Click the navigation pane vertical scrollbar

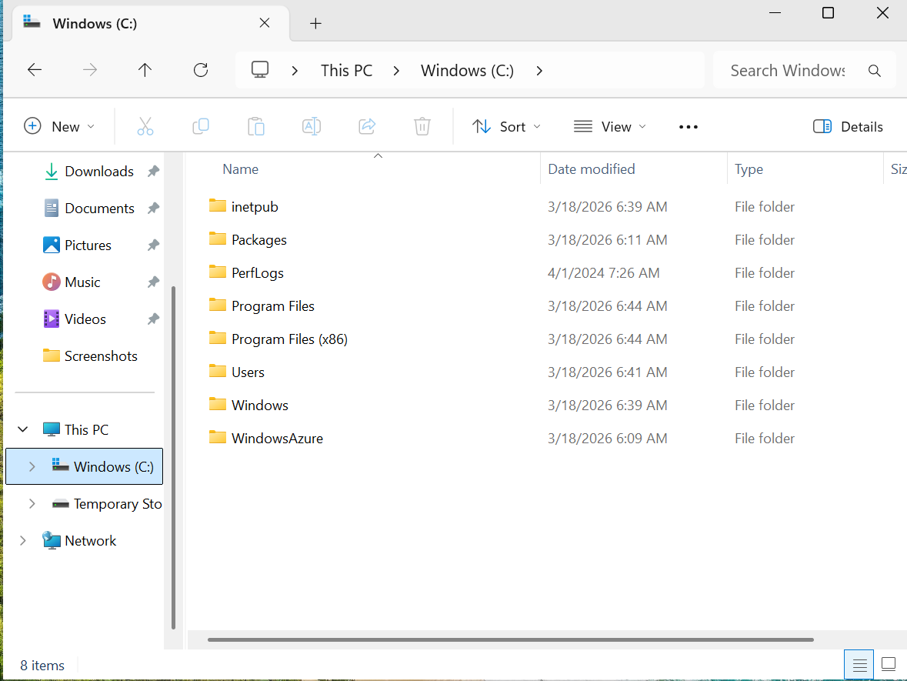(x=174, y=457)
